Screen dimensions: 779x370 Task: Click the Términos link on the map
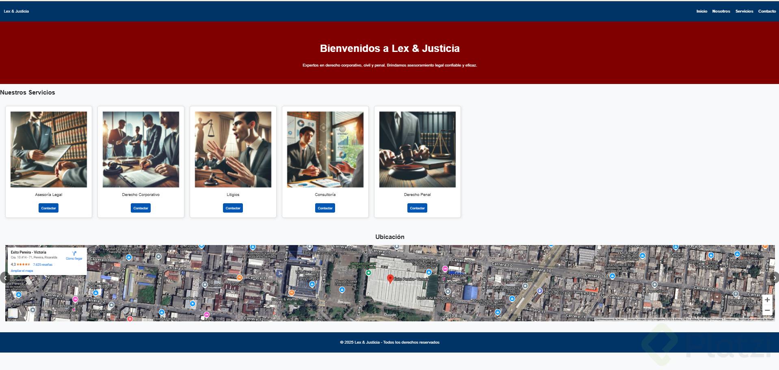point(730,319)
